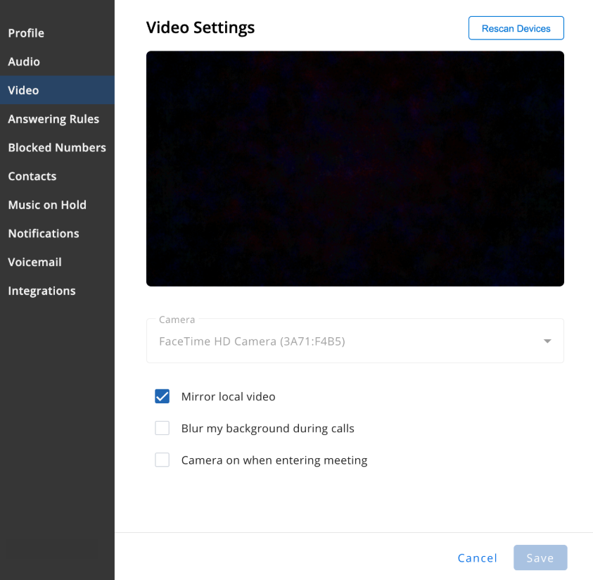Click the Save button

click(540, 557)
